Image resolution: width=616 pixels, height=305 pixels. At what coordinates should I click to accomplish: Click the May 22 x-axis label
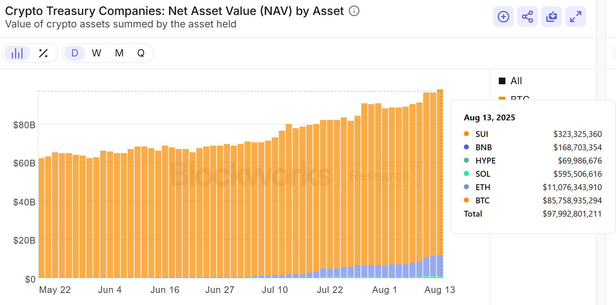55,290
